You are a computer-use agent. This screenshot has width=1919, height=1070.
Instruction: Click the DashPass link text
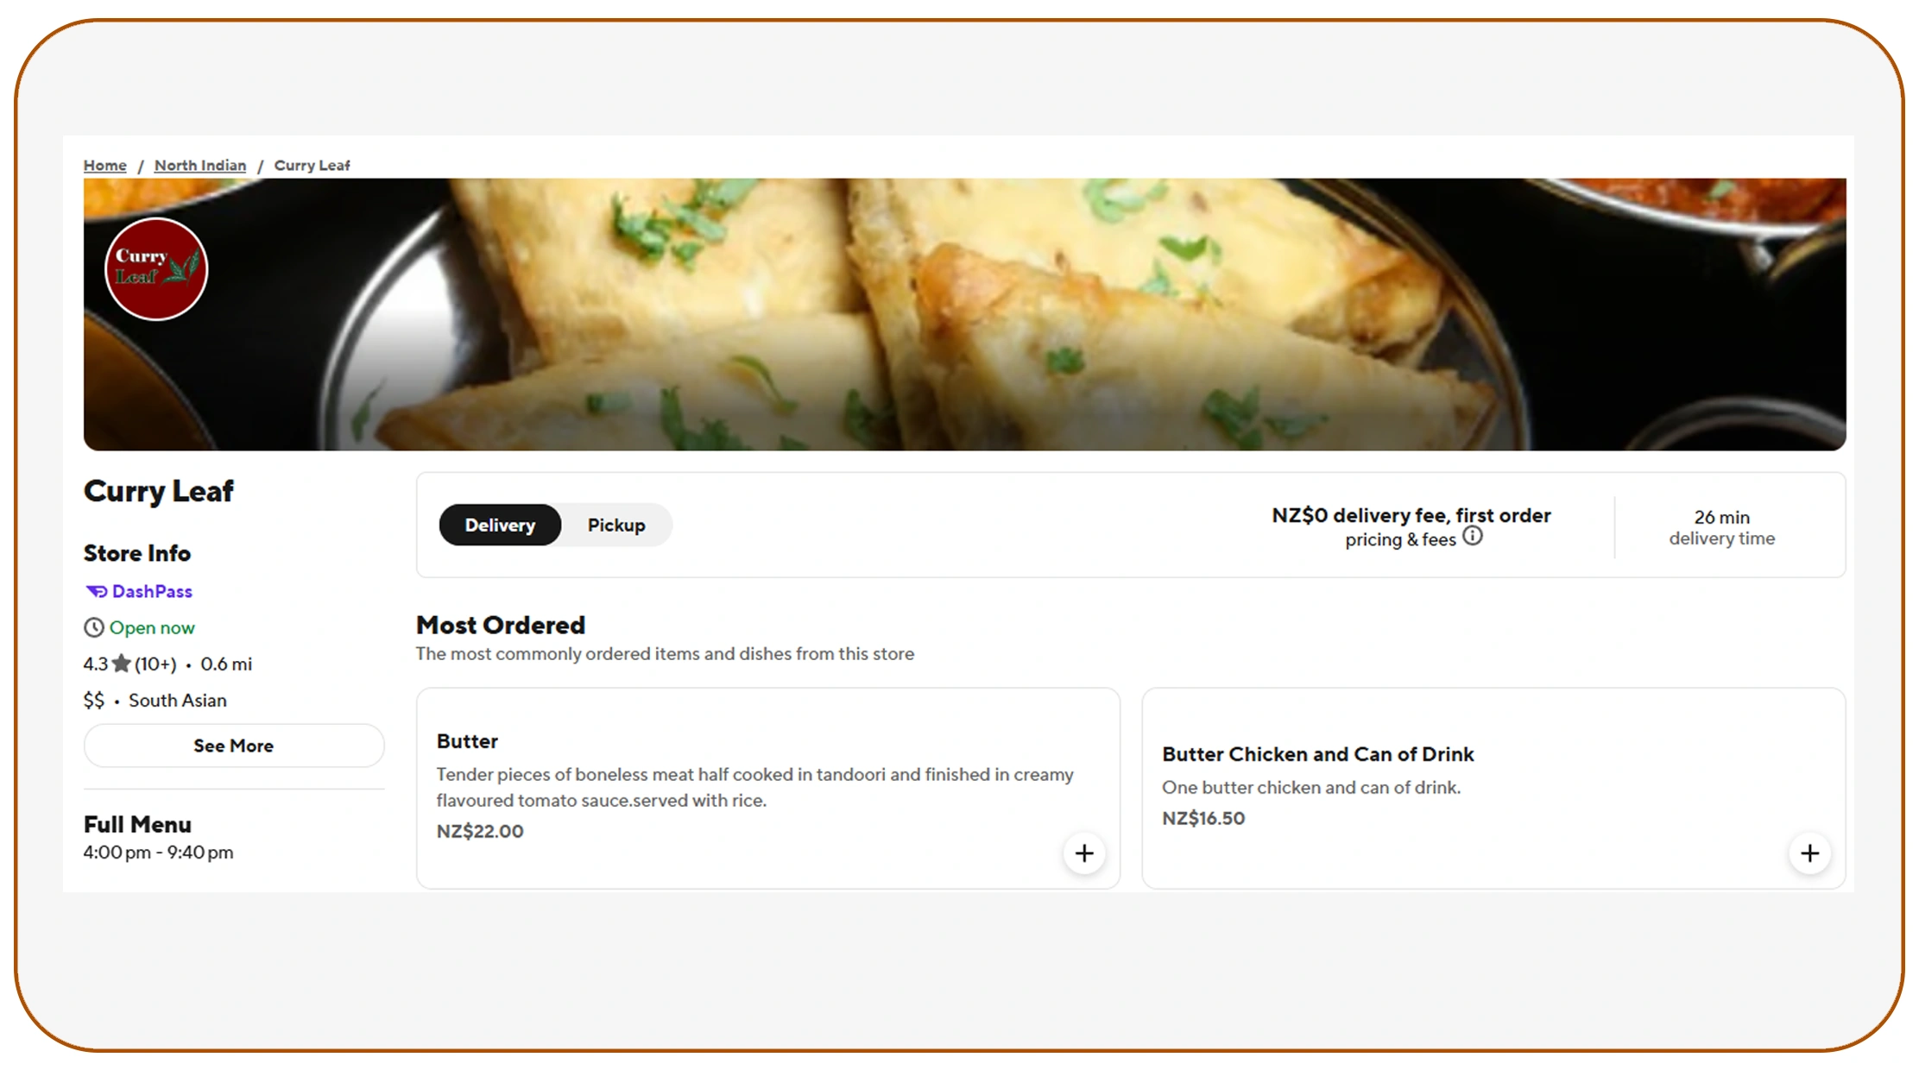(152, 591)
